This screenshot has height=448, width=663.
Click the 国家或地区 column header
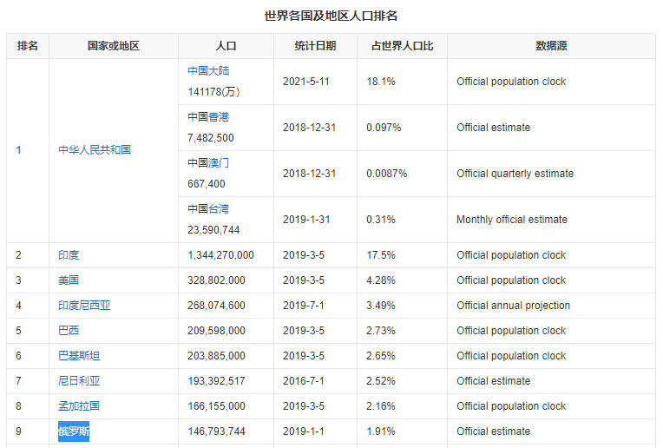tap(114, 46)
